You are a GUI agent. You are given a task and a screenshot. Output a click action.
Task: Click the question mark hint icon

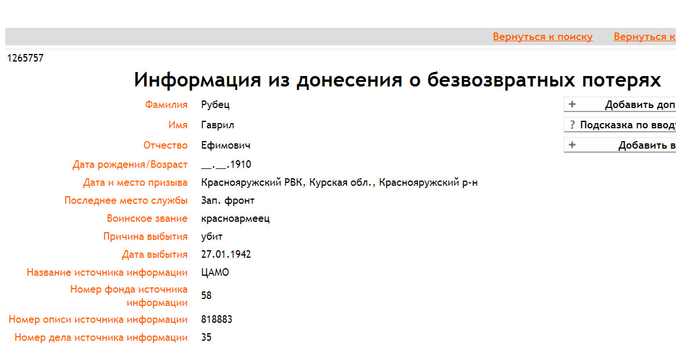coord(572,125)
